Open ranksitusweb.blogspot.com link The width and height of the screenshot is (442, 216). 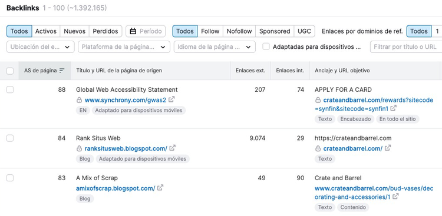pyautogui.click(x=126, y=148)
